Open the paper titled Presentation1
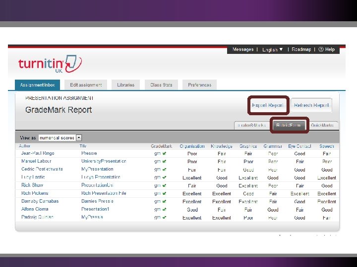The width and height of the screenshot is (357, 267). (x=95, y=209)
